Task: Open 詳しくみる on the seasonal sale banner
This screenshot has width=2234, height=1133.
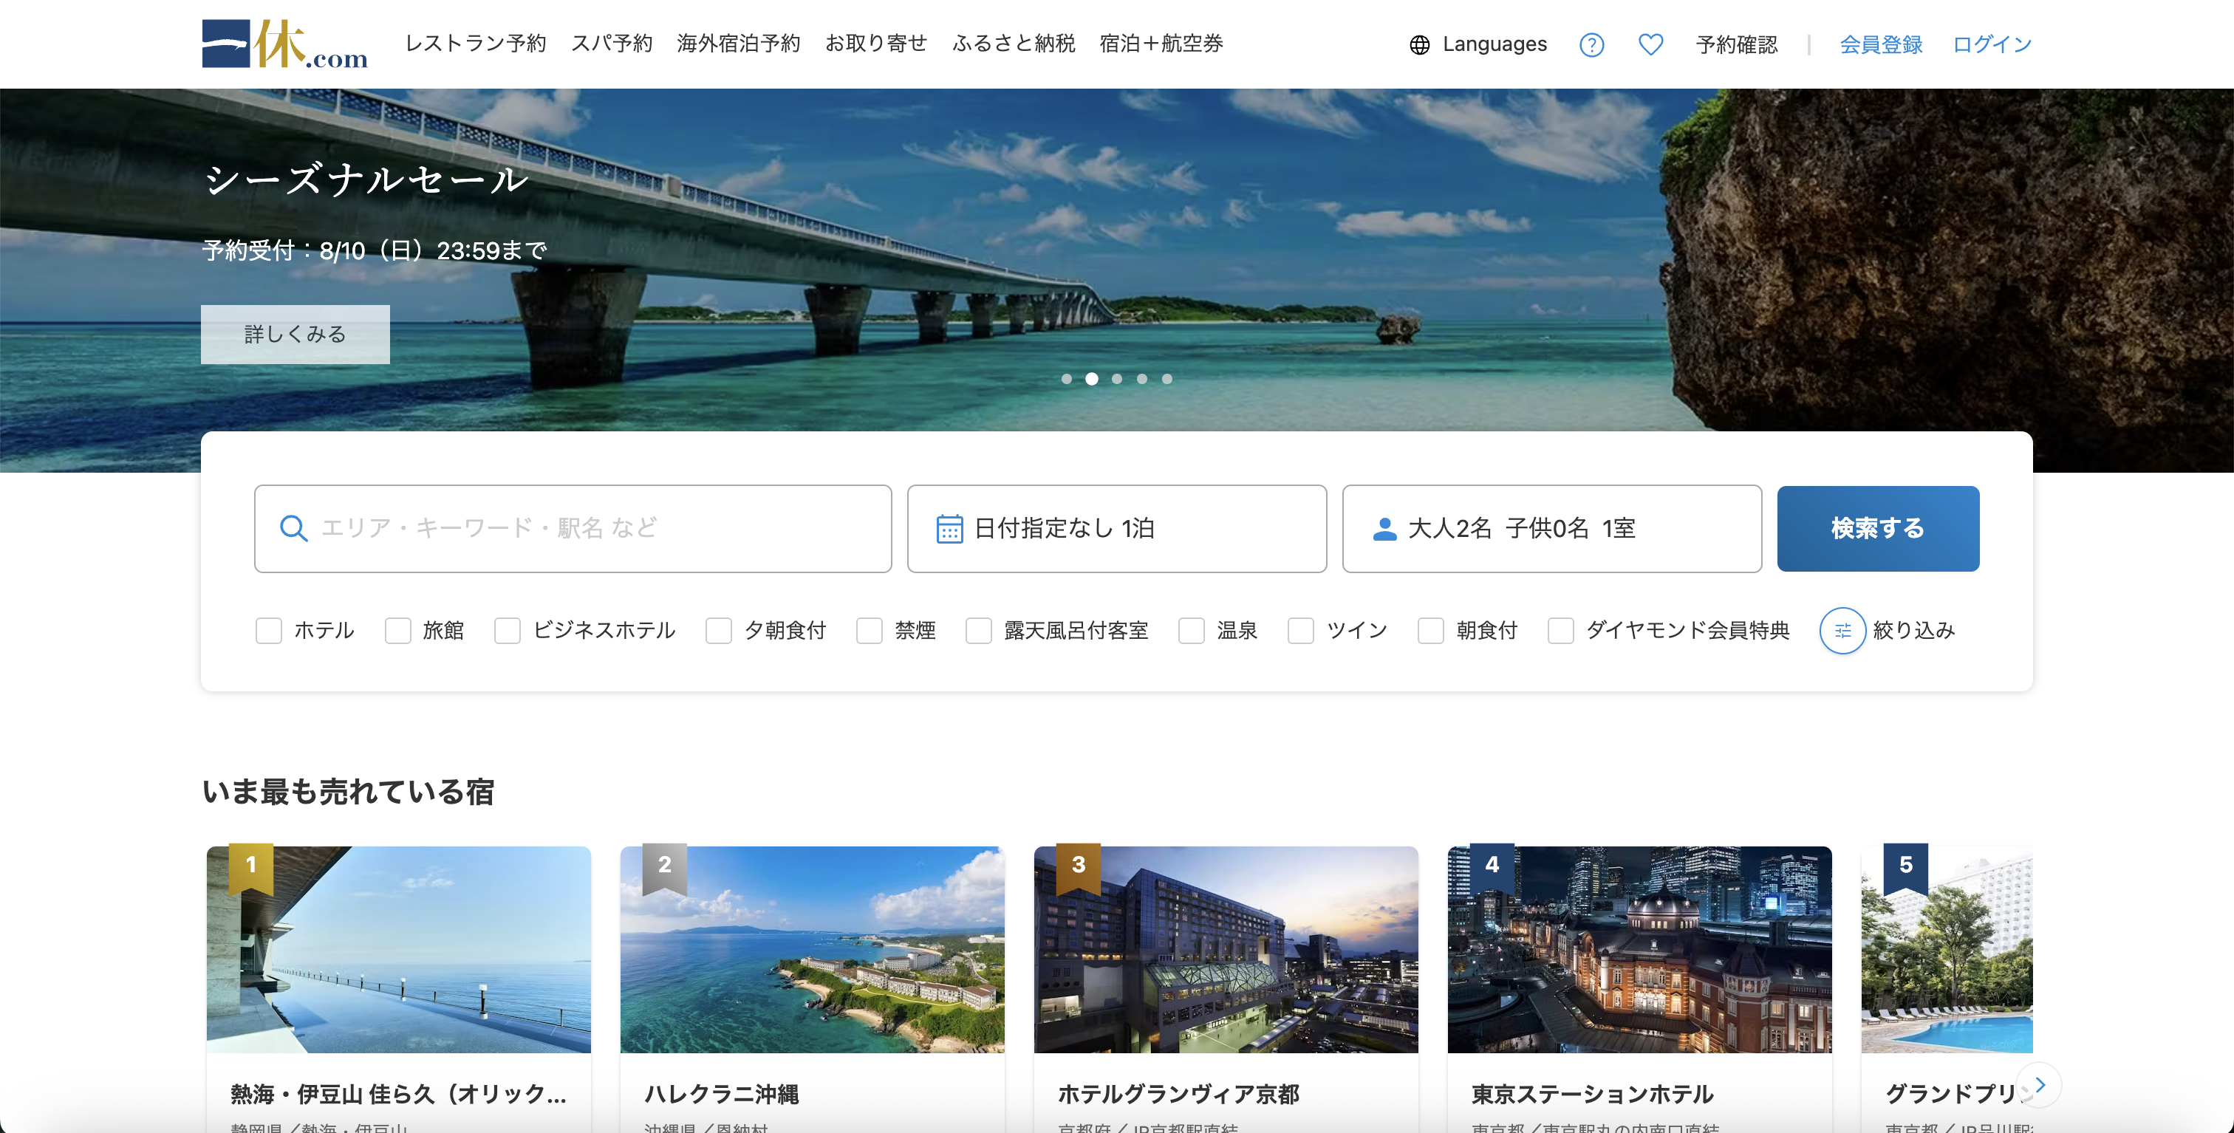Action: click(295, 334)
